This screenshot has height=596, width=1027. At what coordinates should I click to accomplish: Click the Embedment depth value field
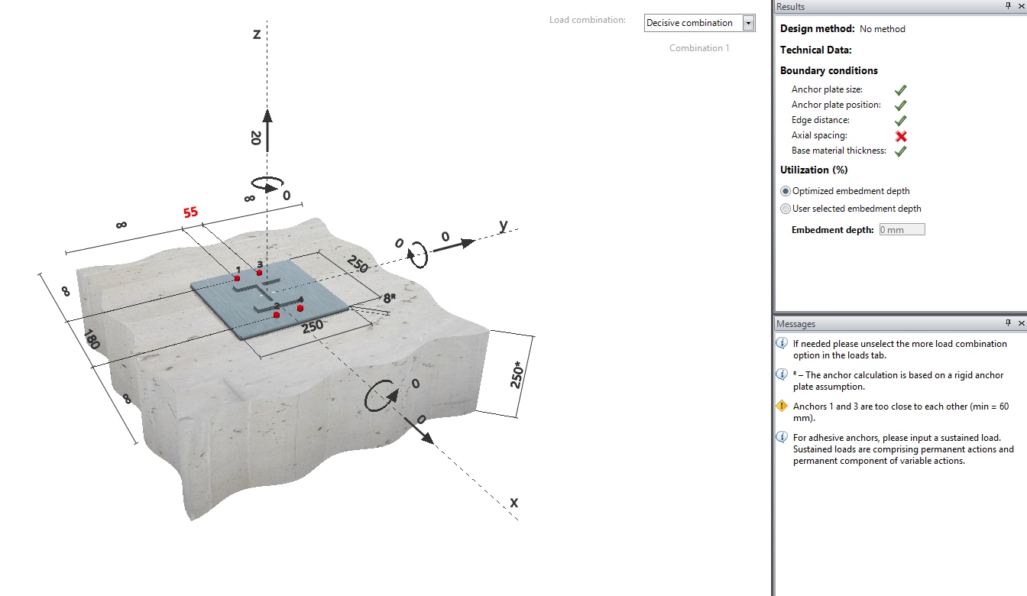pos(902,228)
